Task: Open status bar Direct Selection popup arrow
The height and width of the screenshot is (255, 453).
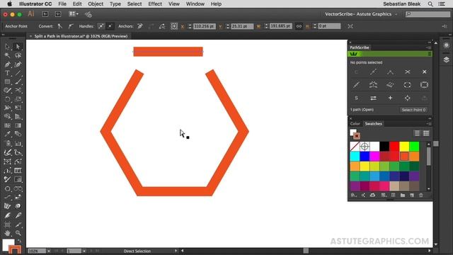Action: point(176,251)
